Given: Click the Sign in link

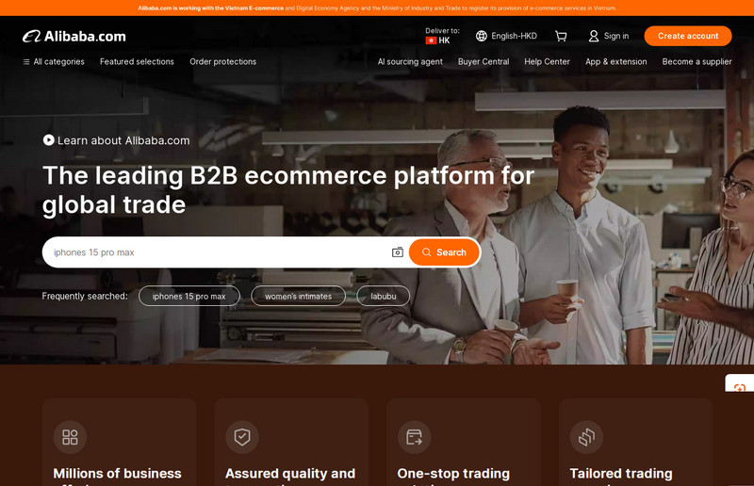Looking at the screenshot, I should [616, 36].
